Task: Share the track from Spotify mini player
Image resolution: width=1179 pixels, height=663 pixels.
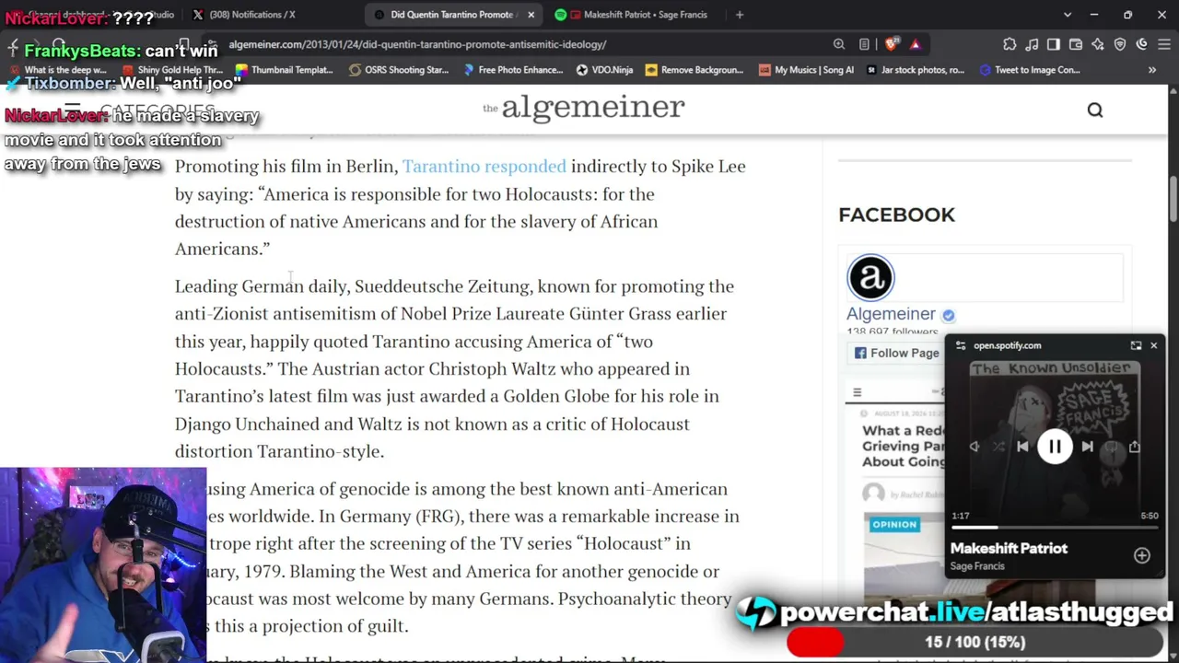Action: pos(1135,447)
